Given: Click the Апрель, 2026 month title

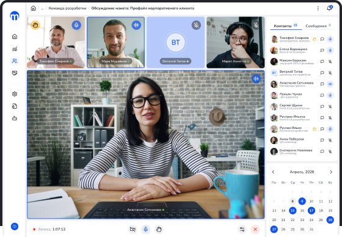Looking at the screenshot, I should (302, 172).
